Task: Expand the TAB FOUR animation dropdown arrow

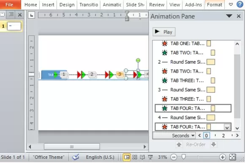Action: (x=227, y=127)
